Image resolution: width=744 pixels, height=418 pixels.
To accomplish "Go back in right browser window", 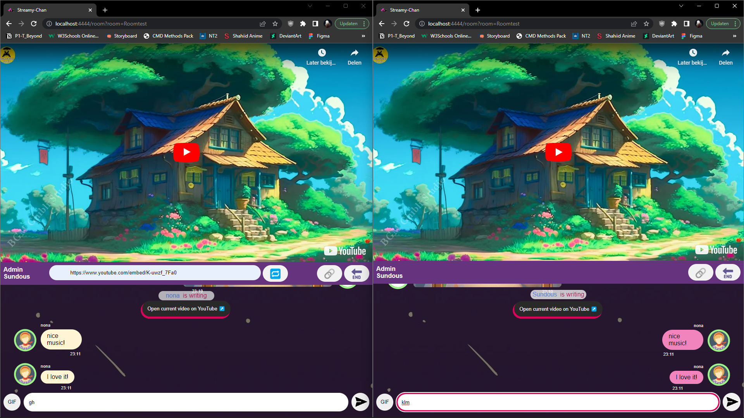I will tap(382, 24).
